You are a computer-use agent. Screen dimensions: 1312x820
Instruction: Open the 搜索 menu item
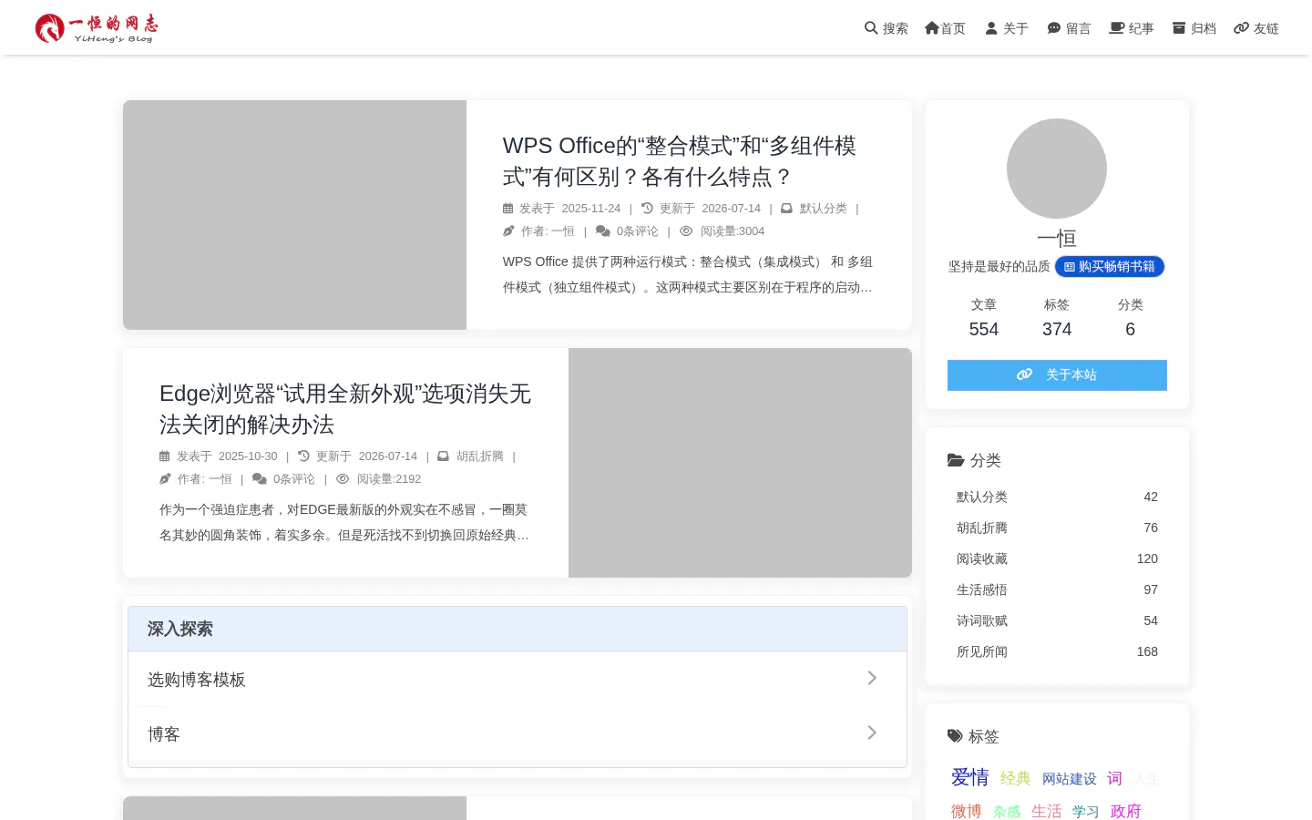(887, 28)
